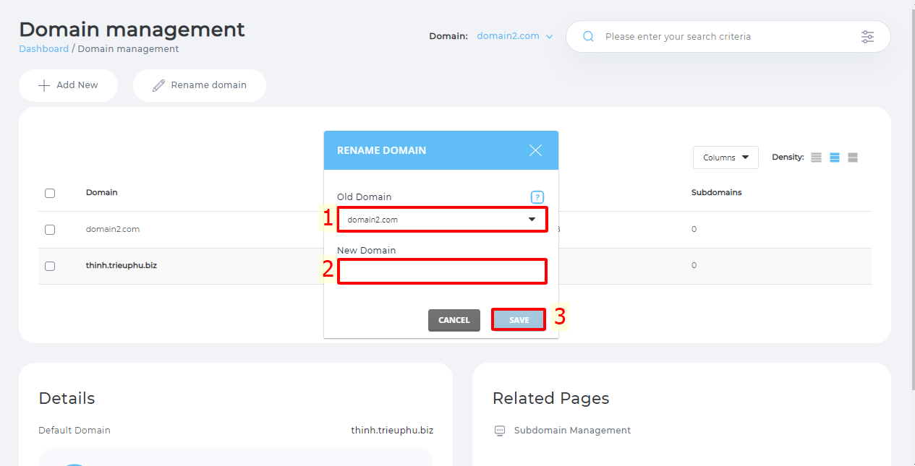This screenshot has width=915, height=466.
Task: Select compact density view icon
Action: [x=816, y=158]
